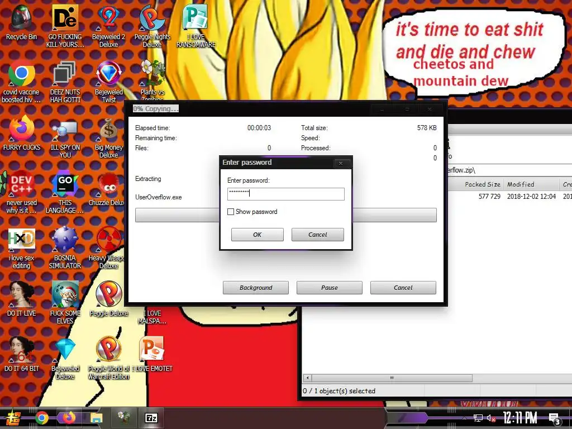Open the Recycle Bin desktop icon
The width and height of the screenshot is (572, 429).
click(21, 22)
